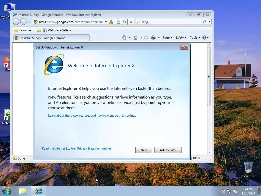This screenshot has height=196, width=261.
Task: Click the Read Mail icon
Action: click(x=146, y=38)
